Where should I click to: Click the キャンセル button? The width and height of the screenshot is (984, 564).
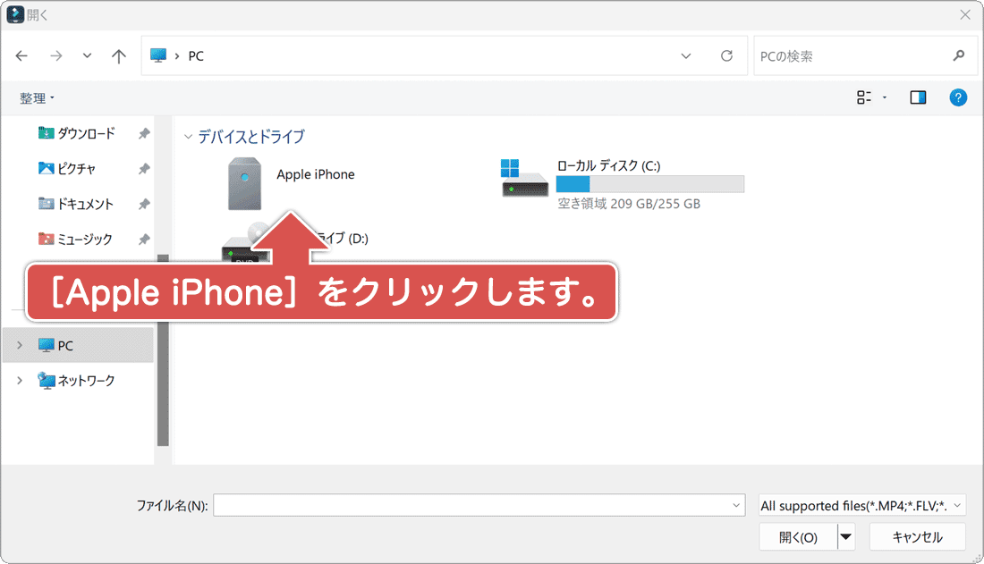pyautogui.click(x=918, y=536)
